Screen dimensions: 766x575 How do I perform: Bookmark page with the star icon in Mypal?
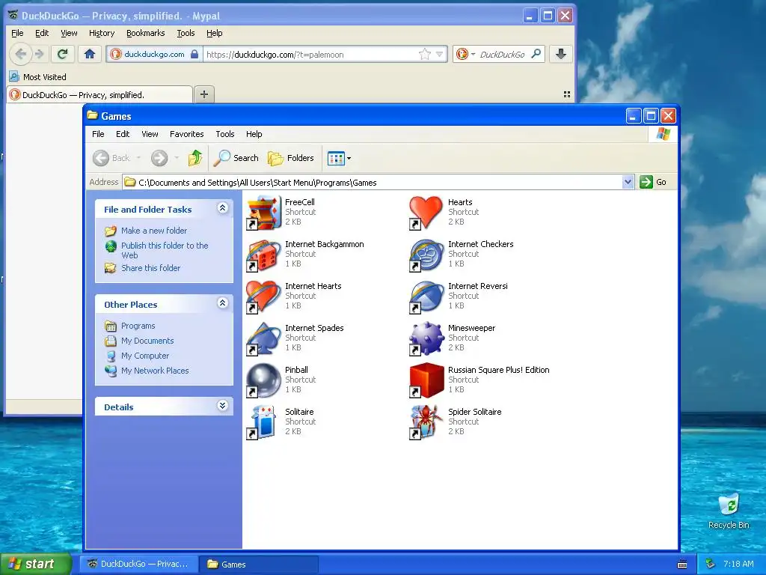click(x=425, y=54)
